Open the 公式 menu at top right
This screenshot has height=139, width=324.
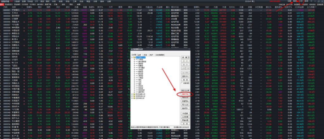[x=301, y=1]
